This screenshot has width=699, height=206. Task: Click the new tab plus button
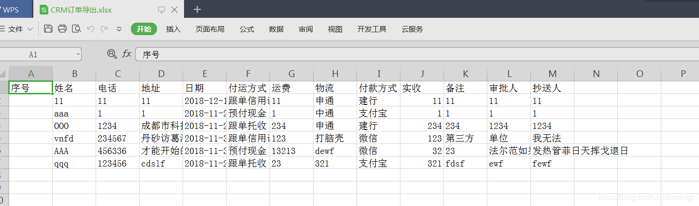tap(197, 10)
